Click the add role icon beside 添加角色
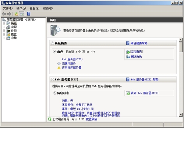This screenshot has height=141, width=184. pos(128,52)
